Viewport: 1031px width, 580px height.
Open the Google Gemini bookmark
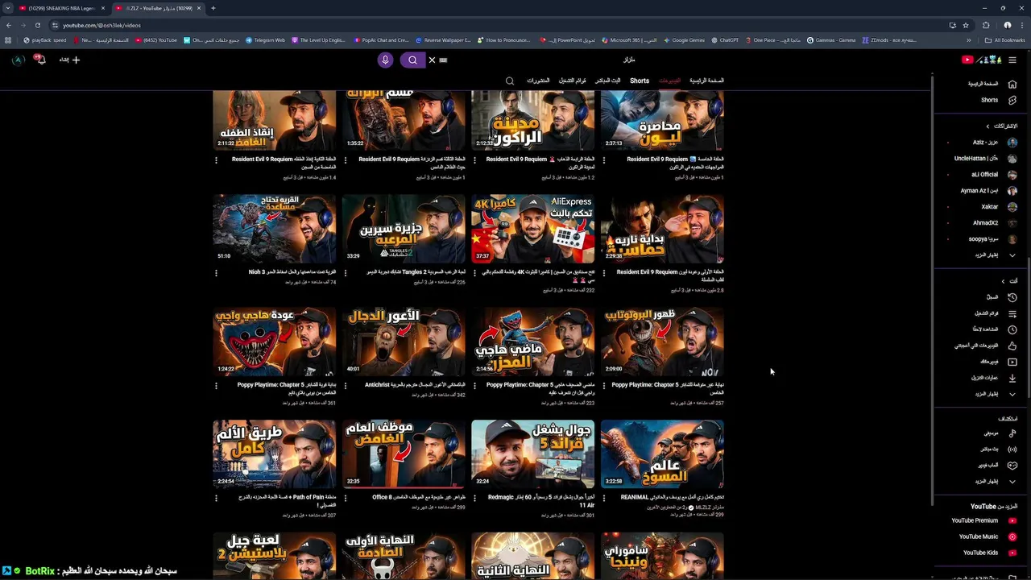684,40
